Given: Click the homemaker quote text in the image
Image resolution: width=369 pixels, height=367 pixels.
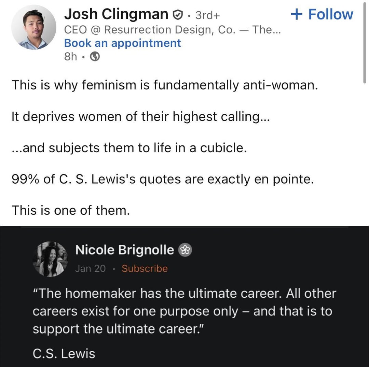Looking at the screenshot, I should coord(184,311).
